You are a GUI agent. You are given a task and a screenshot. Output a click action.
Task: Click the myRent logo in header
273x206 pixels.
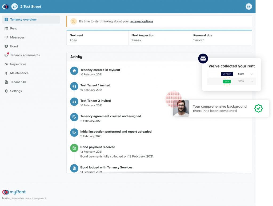(5, 6)
